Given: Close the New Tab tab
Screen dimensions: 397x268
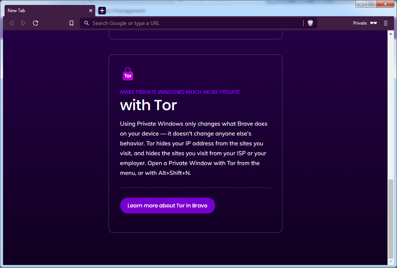Looking at the screenshot, I should pos(91,11).
